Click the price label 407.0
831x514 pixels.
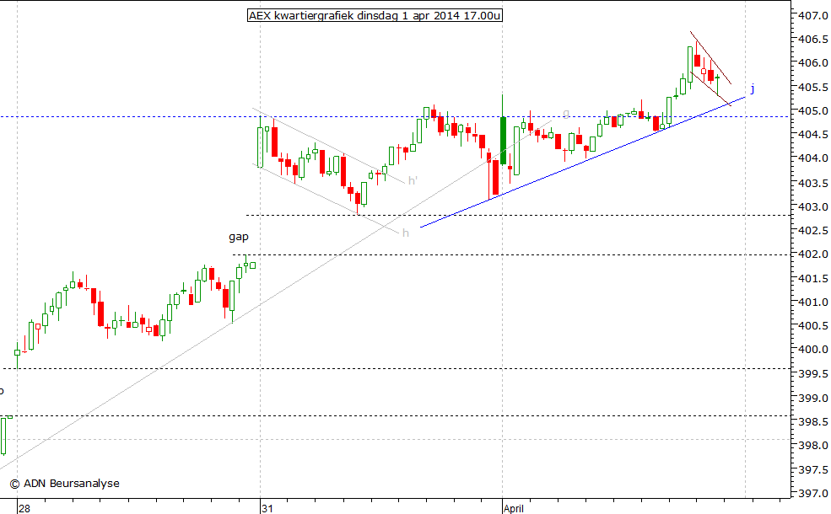pos(813,16)
